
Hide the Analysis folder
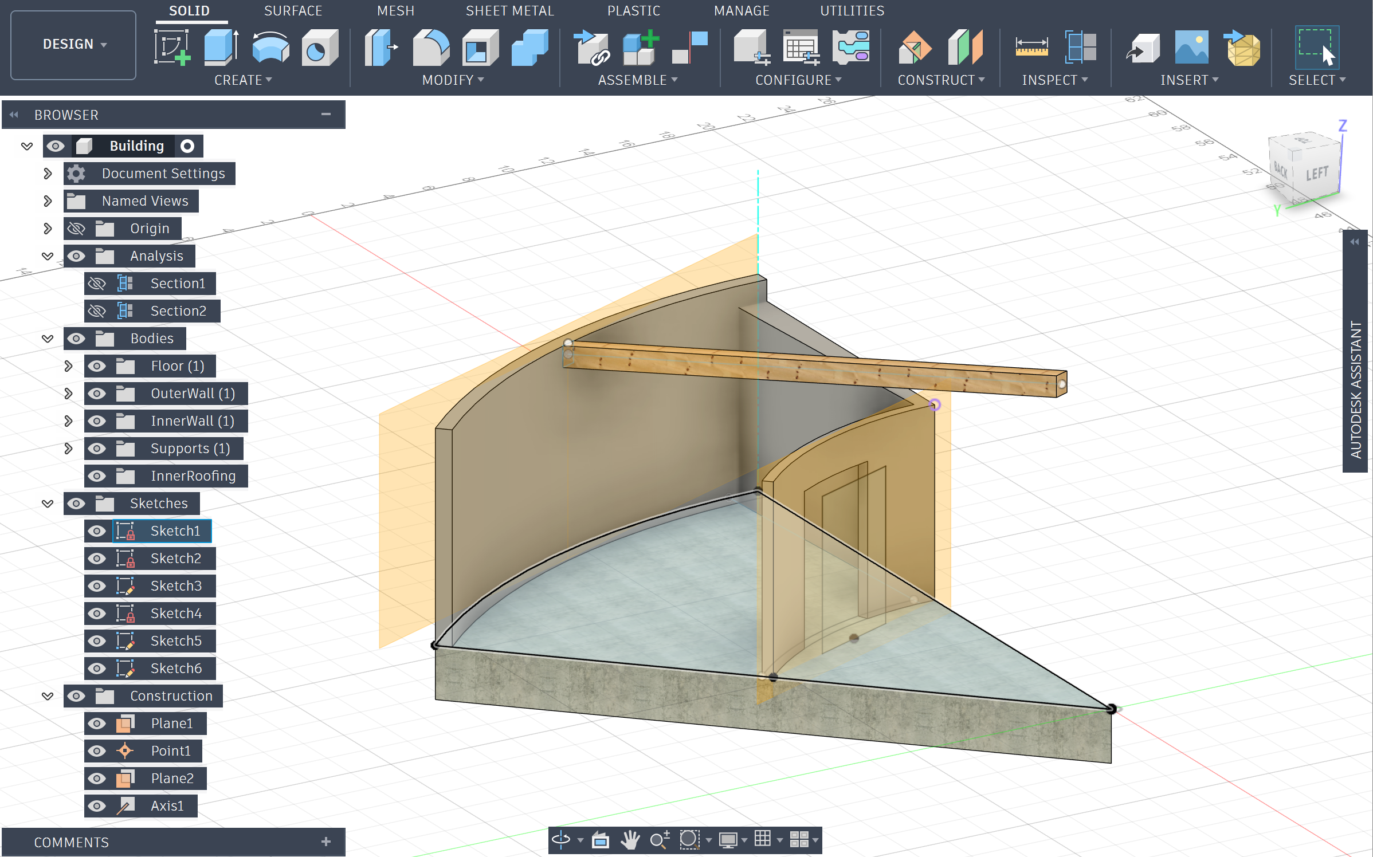(76, 256)
